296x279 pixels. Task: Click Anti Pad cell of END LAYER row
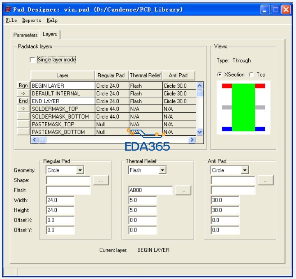point(179,101)
